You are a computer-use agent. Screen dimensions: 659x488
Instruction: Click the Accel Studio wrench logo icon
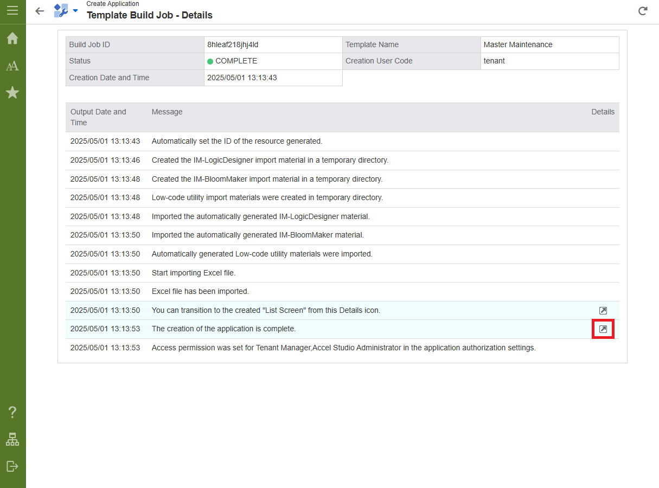(61, 10)
